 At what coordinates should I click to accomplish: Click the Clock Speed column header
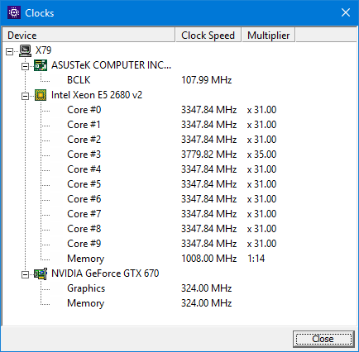click(x=208, y=35)
